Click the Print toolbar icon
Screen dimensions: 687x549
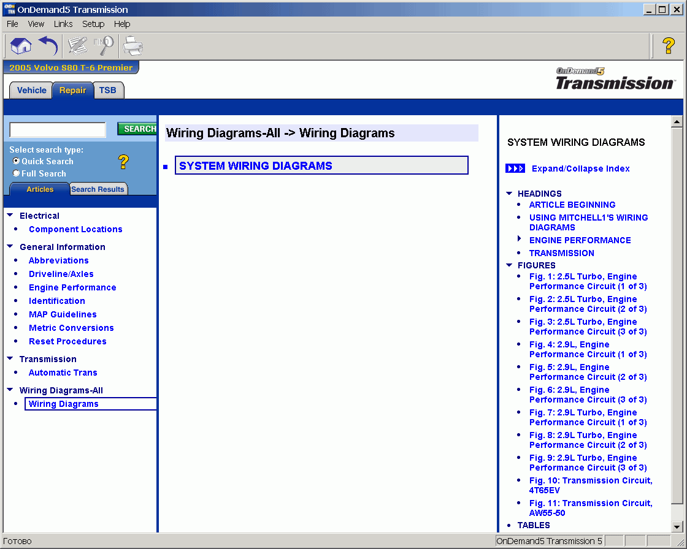pyautogui.click(x=133, y=45)
